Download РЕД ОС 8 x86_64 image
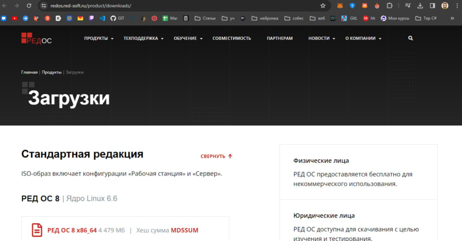The image size is (462, 241). tap(72, 230)
